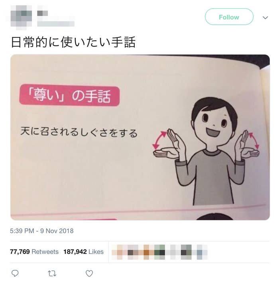Open the author's blurred display name
279x283 pixels.
(x=43, y=13)
